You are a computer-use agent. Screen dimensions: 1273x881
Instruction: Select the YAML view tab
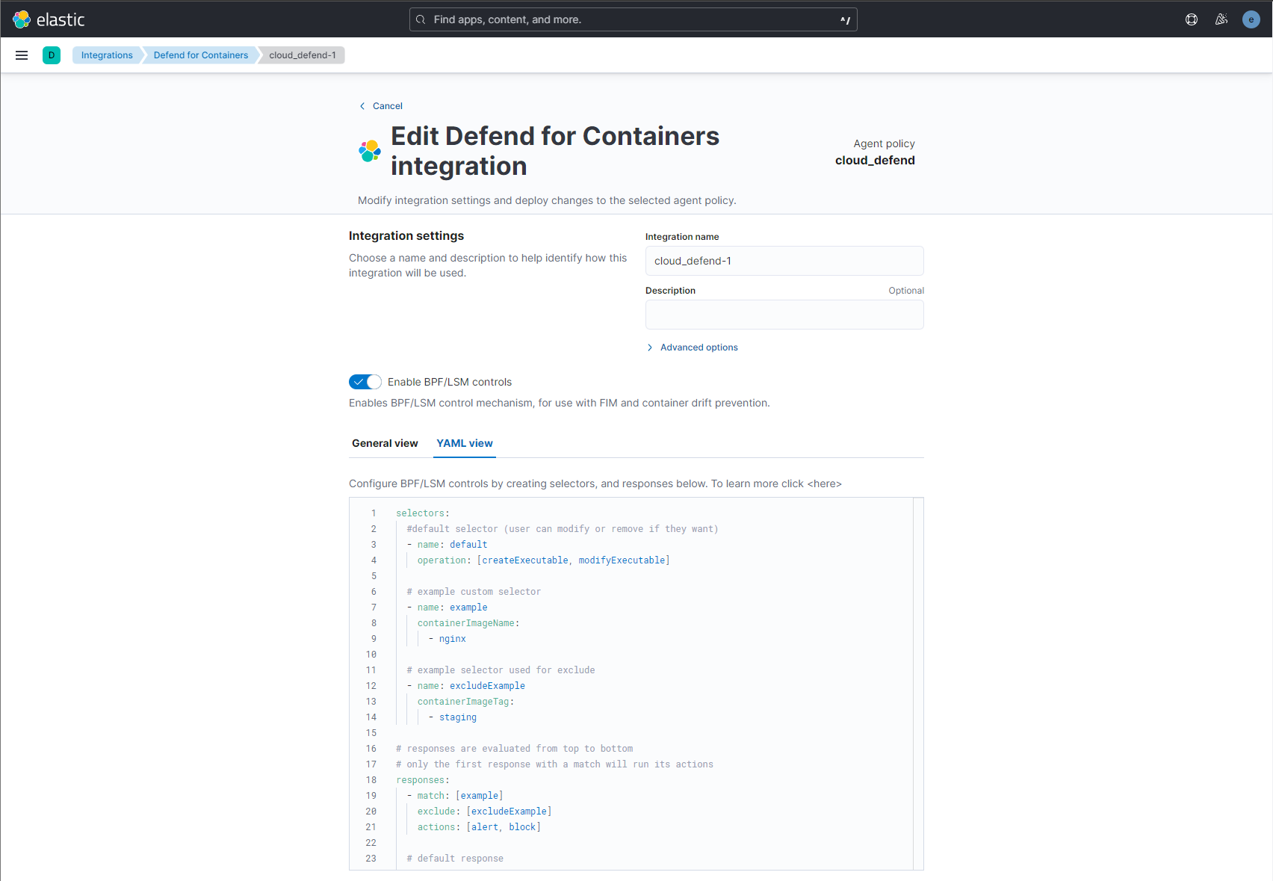(464, 443)
